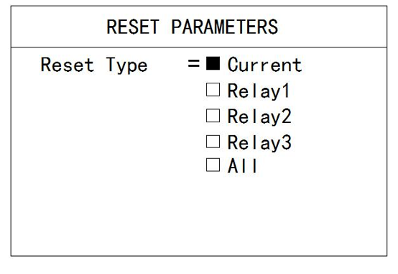Select the All checkbox
398x274 pixels.
213,165
